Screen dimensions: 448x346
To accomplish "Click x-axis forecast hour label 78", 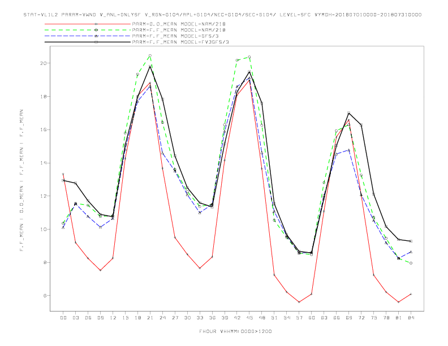I will point(386,318).
